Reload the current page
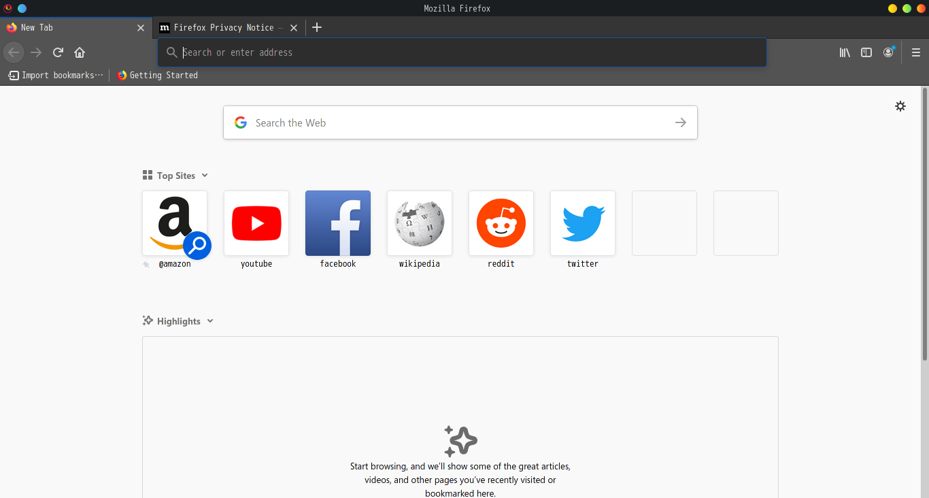Screen dimensions: 929x498 (58, 52)
